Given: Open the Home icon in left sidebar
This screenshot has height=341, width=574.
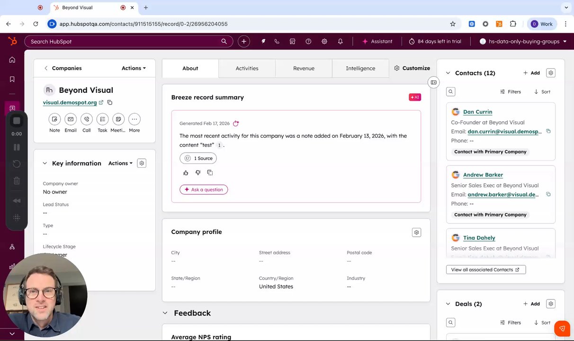Looking at the screenshot, I should (12, 60).
